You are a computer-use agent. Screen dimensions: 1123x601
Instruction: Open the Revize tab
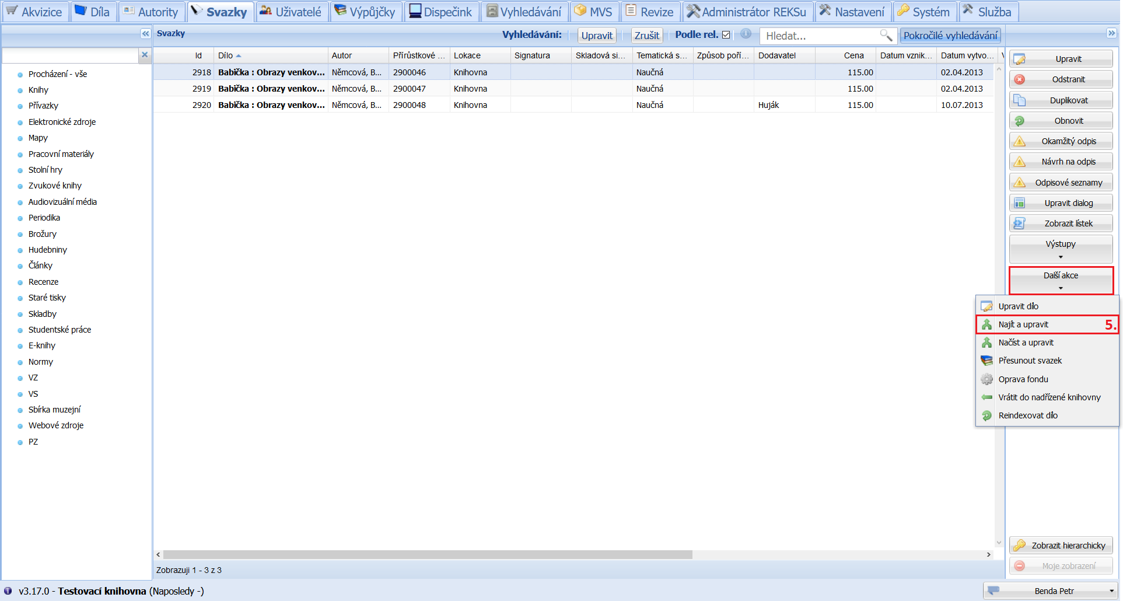pyautogui.click(x=650, y=12)
